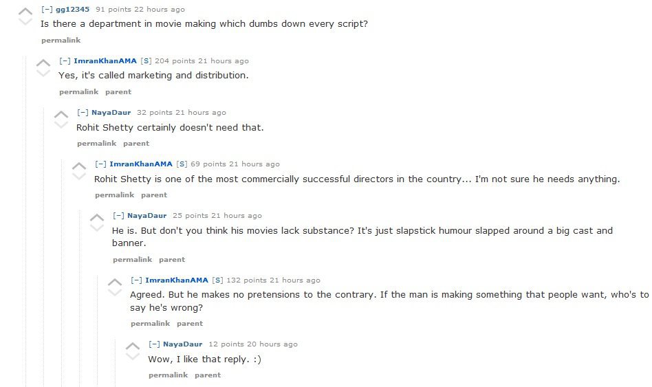This screenshot has width=652, height=387.
Task: Upvote the 'commercially successful directors' comment
Action: click(79, 166)
